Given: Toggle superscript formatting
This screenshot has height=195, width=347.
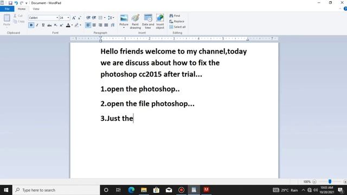Looking at the screenshot, I should click(x=61, y=25).
